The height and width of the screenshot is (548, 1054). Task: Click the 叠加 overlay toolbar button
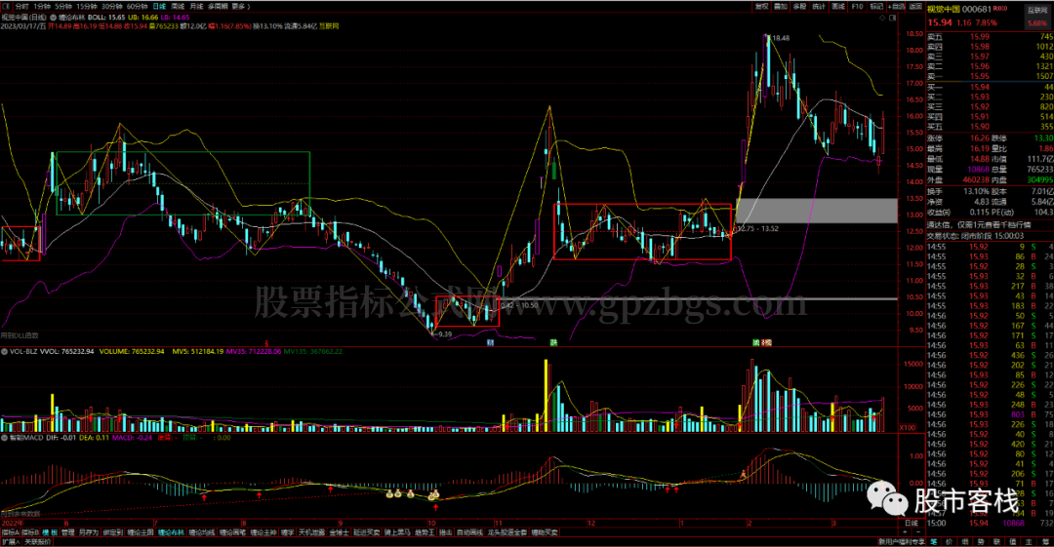pos(781,6)
